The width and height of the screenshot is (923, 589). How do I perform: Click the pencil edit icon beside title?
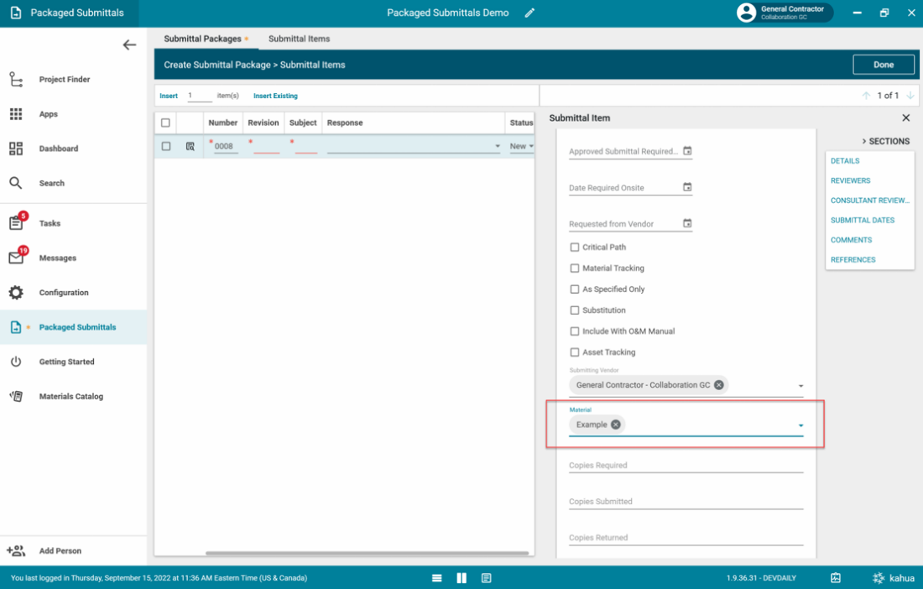(x=529, y=13)
